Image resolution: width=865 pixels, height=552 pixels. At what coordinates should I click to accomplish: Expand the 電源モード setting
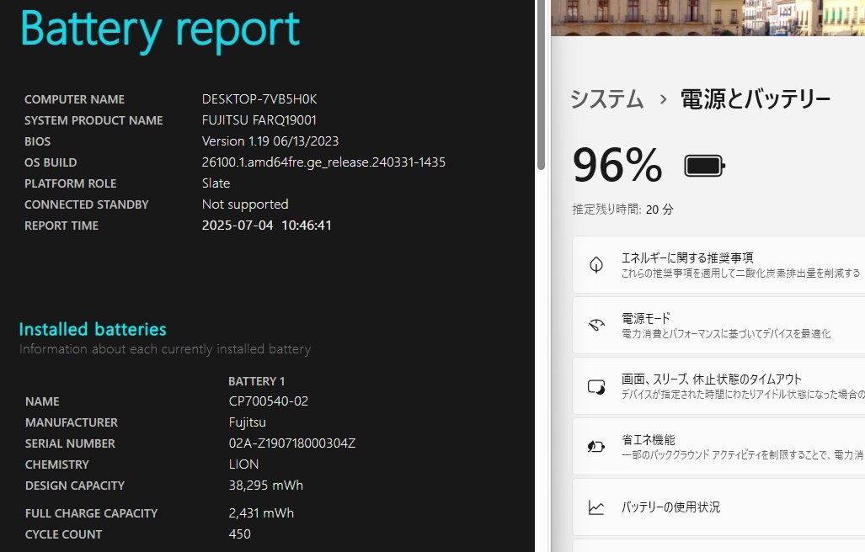[718, 325]
